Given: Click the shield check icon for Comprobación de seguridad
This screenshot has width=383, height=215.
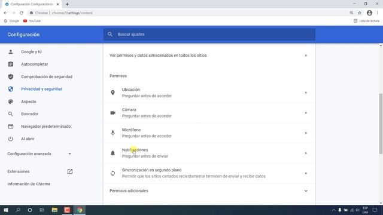Looking at the screenshot, I should click(x=11, y=76).
